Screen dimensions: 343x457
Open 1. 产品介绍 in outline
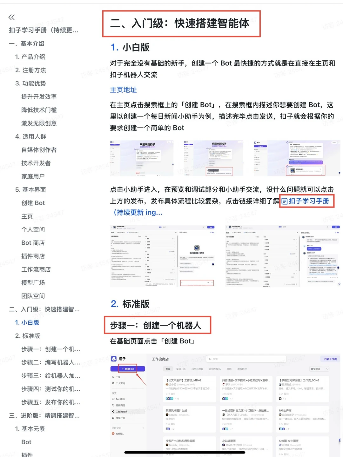point(30,57)
